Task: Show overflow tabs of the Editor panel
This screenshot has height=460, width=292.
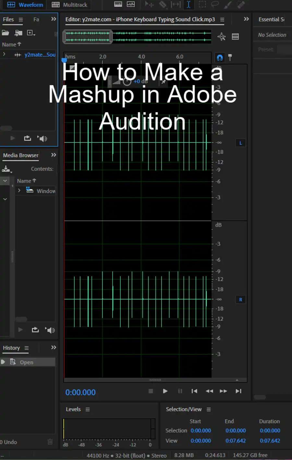Action: (246, 19)
